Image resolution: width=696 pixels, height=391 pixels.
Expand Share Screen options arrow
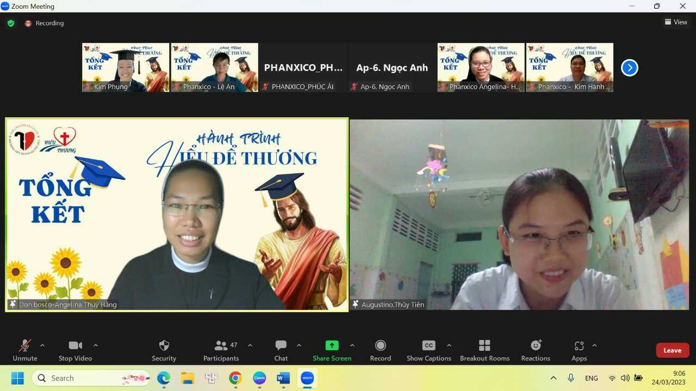pos(352,345)
